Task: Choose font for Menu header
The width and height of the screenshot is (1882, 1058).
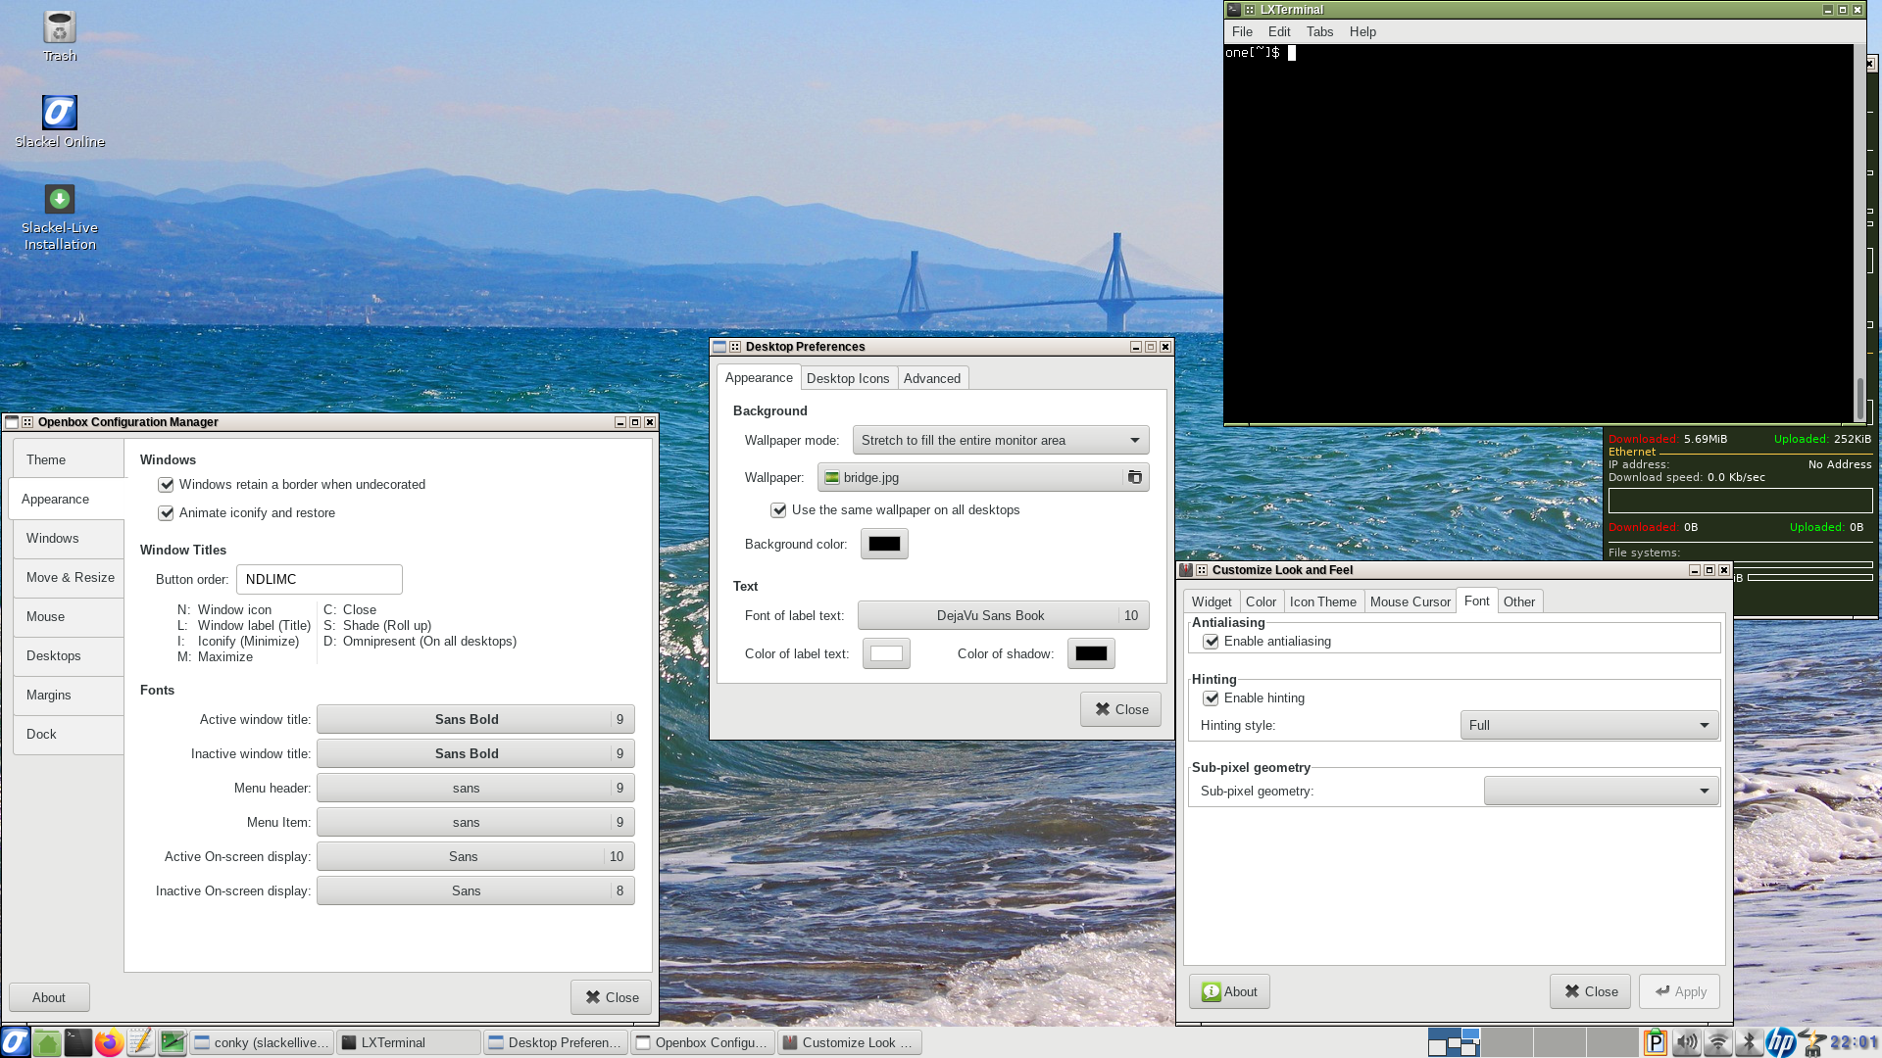Action: tap(475, 788)
